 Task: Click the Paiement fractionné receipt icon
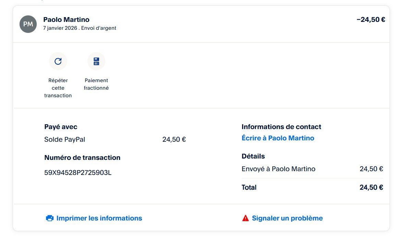click(96, 61)
